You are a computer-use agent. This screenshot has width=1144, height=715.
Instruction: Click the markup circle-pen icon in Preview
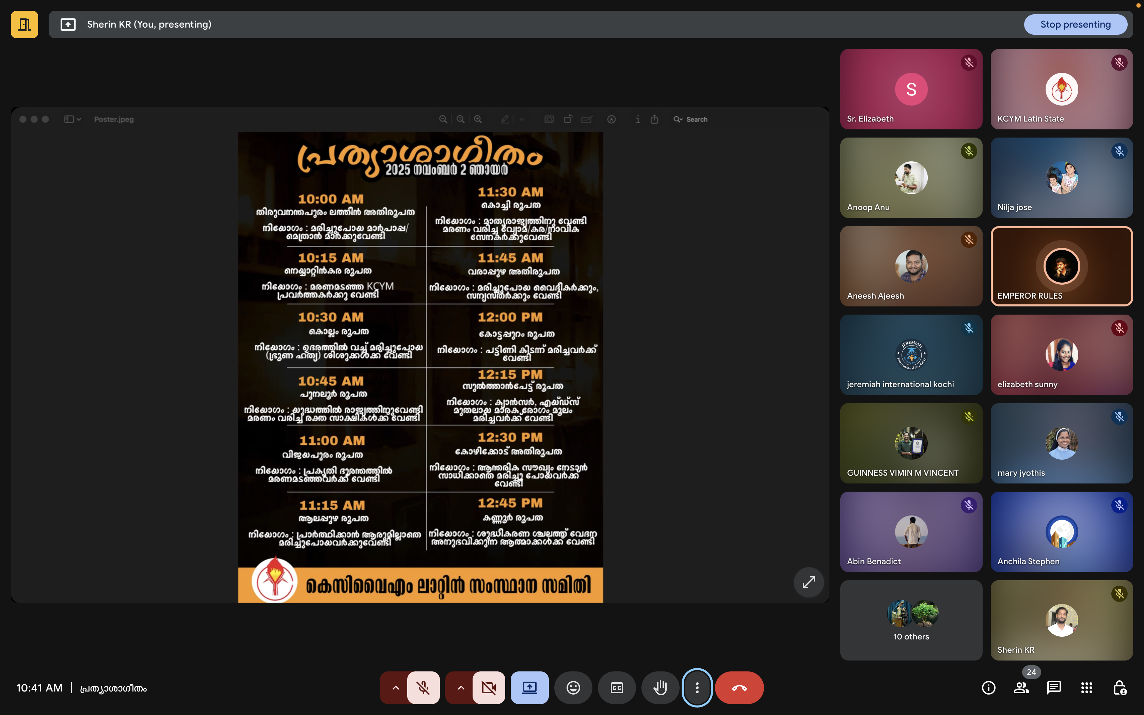611,119
